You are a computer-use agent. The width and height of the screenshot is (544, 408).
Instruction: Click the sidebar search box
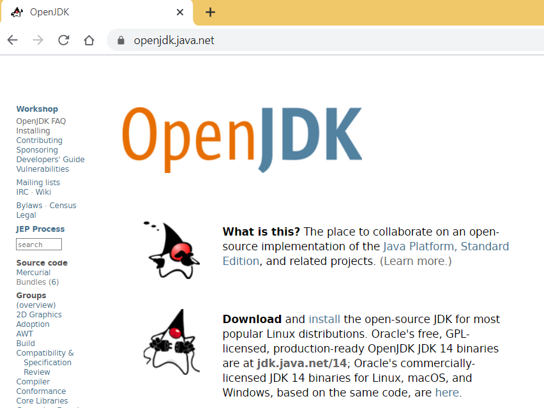pos(39,245)
